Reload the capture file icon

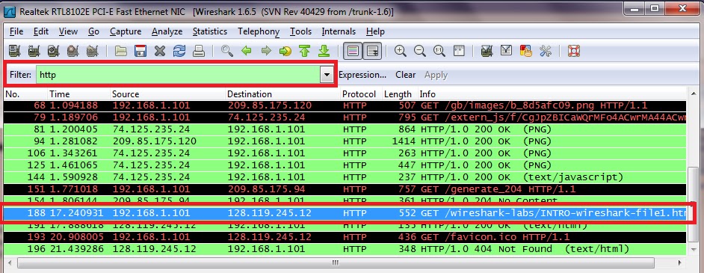click(179, 51)
